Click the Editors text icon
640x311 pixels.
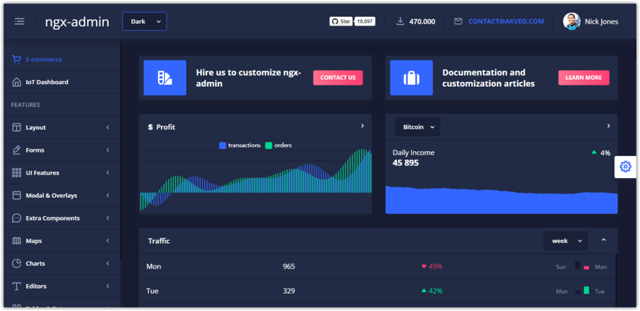[x=16, y=286]
